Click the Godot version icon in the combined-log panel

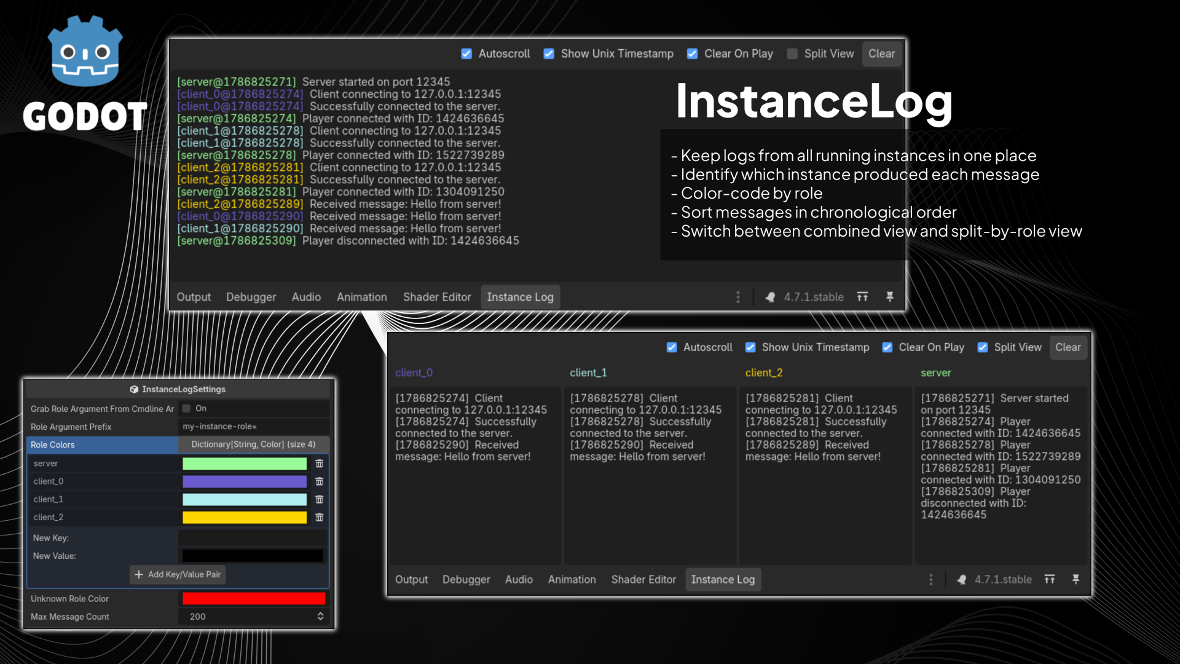(770, 297)
